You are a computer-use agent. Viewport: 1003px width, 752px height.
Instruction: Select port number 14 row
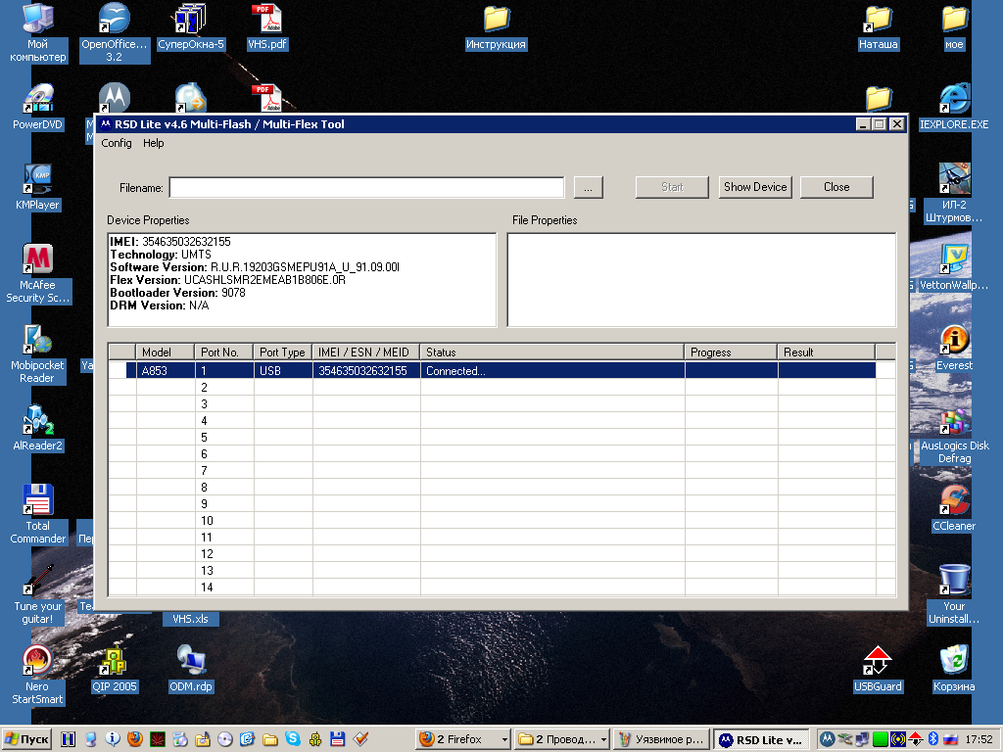pyautogui.click(x=501, y=587)
